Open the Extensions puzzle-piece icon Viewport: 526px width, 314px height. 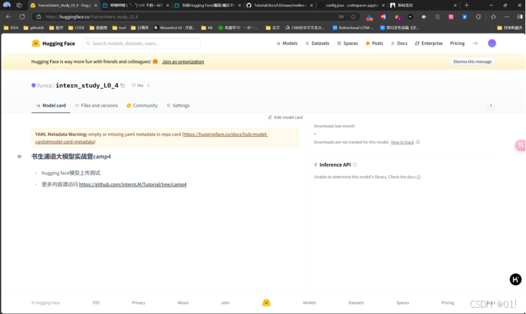point(479,16)
